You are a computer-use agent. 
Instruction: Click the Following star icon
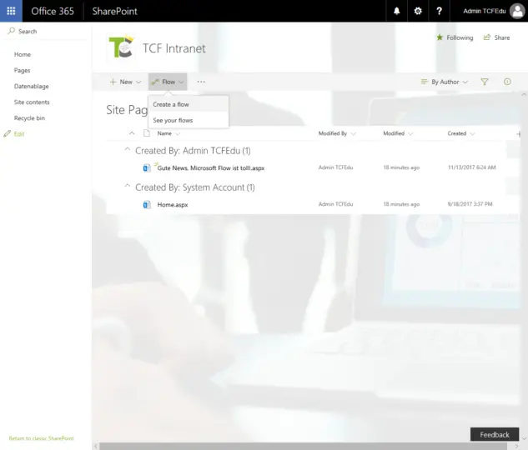[x=440, y=37]
